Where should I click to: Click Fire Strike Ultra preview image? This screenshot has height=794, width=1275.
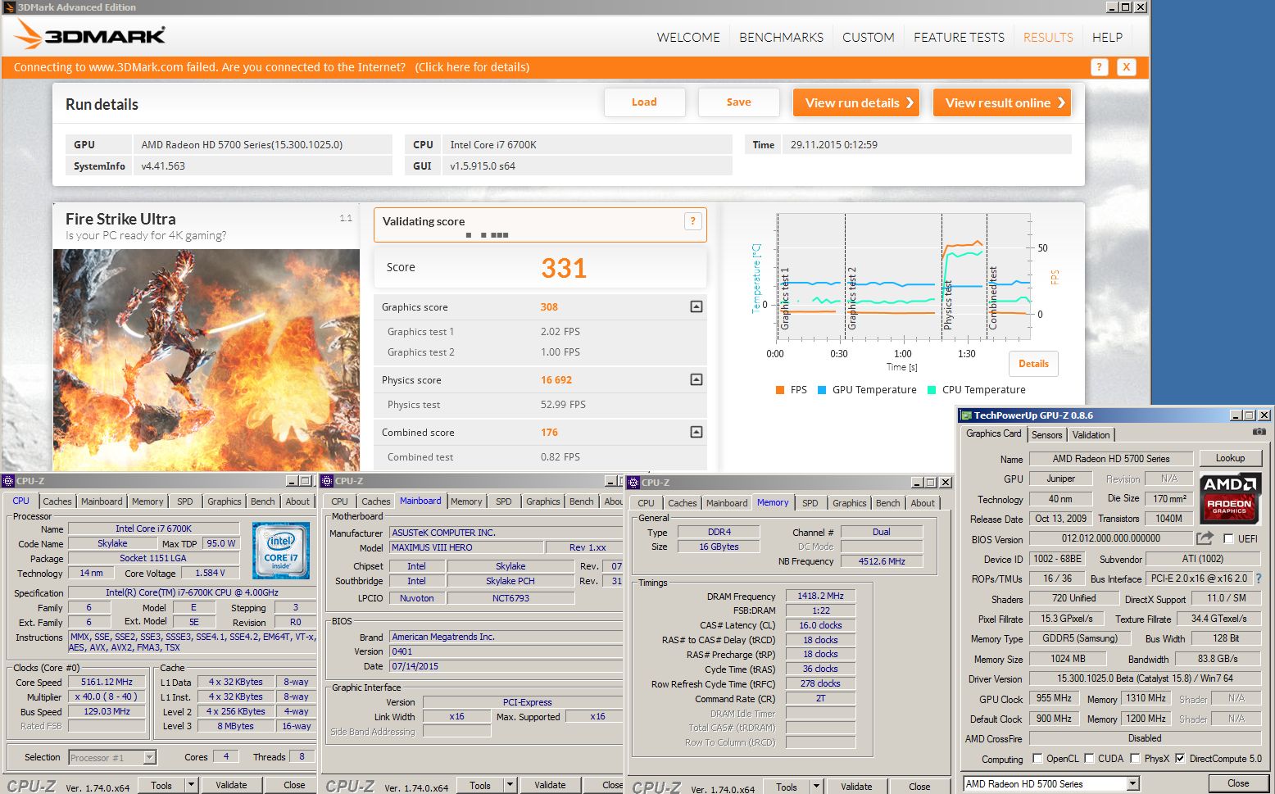206,360
